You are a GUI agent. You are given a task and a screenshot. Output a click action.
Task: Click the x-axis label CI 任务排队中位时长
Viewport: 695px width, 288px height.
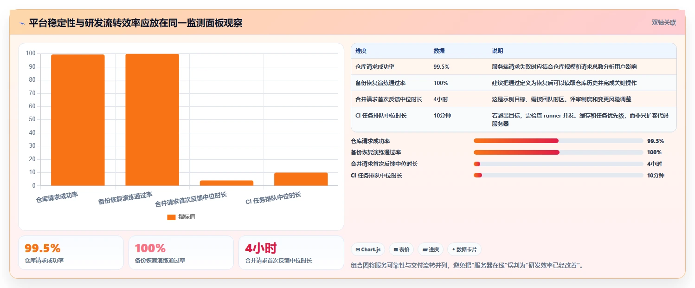[x=273, y=198]
